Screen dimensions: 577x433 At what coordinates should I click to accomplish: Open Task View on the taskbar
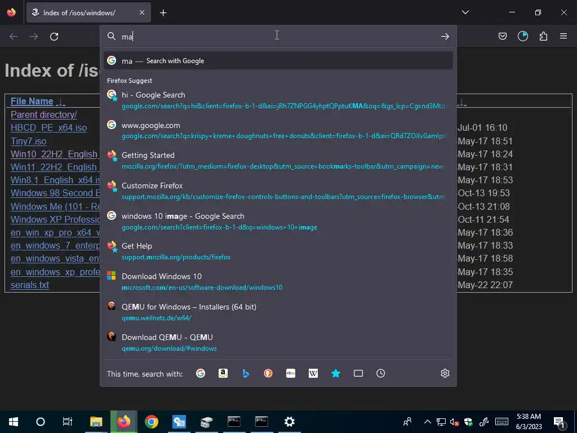[68, 422]
